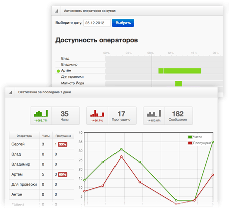The width and height of the screenshot is (229, 216).
Task: Select the Сергей row in operators table
Action: point(42,144)
